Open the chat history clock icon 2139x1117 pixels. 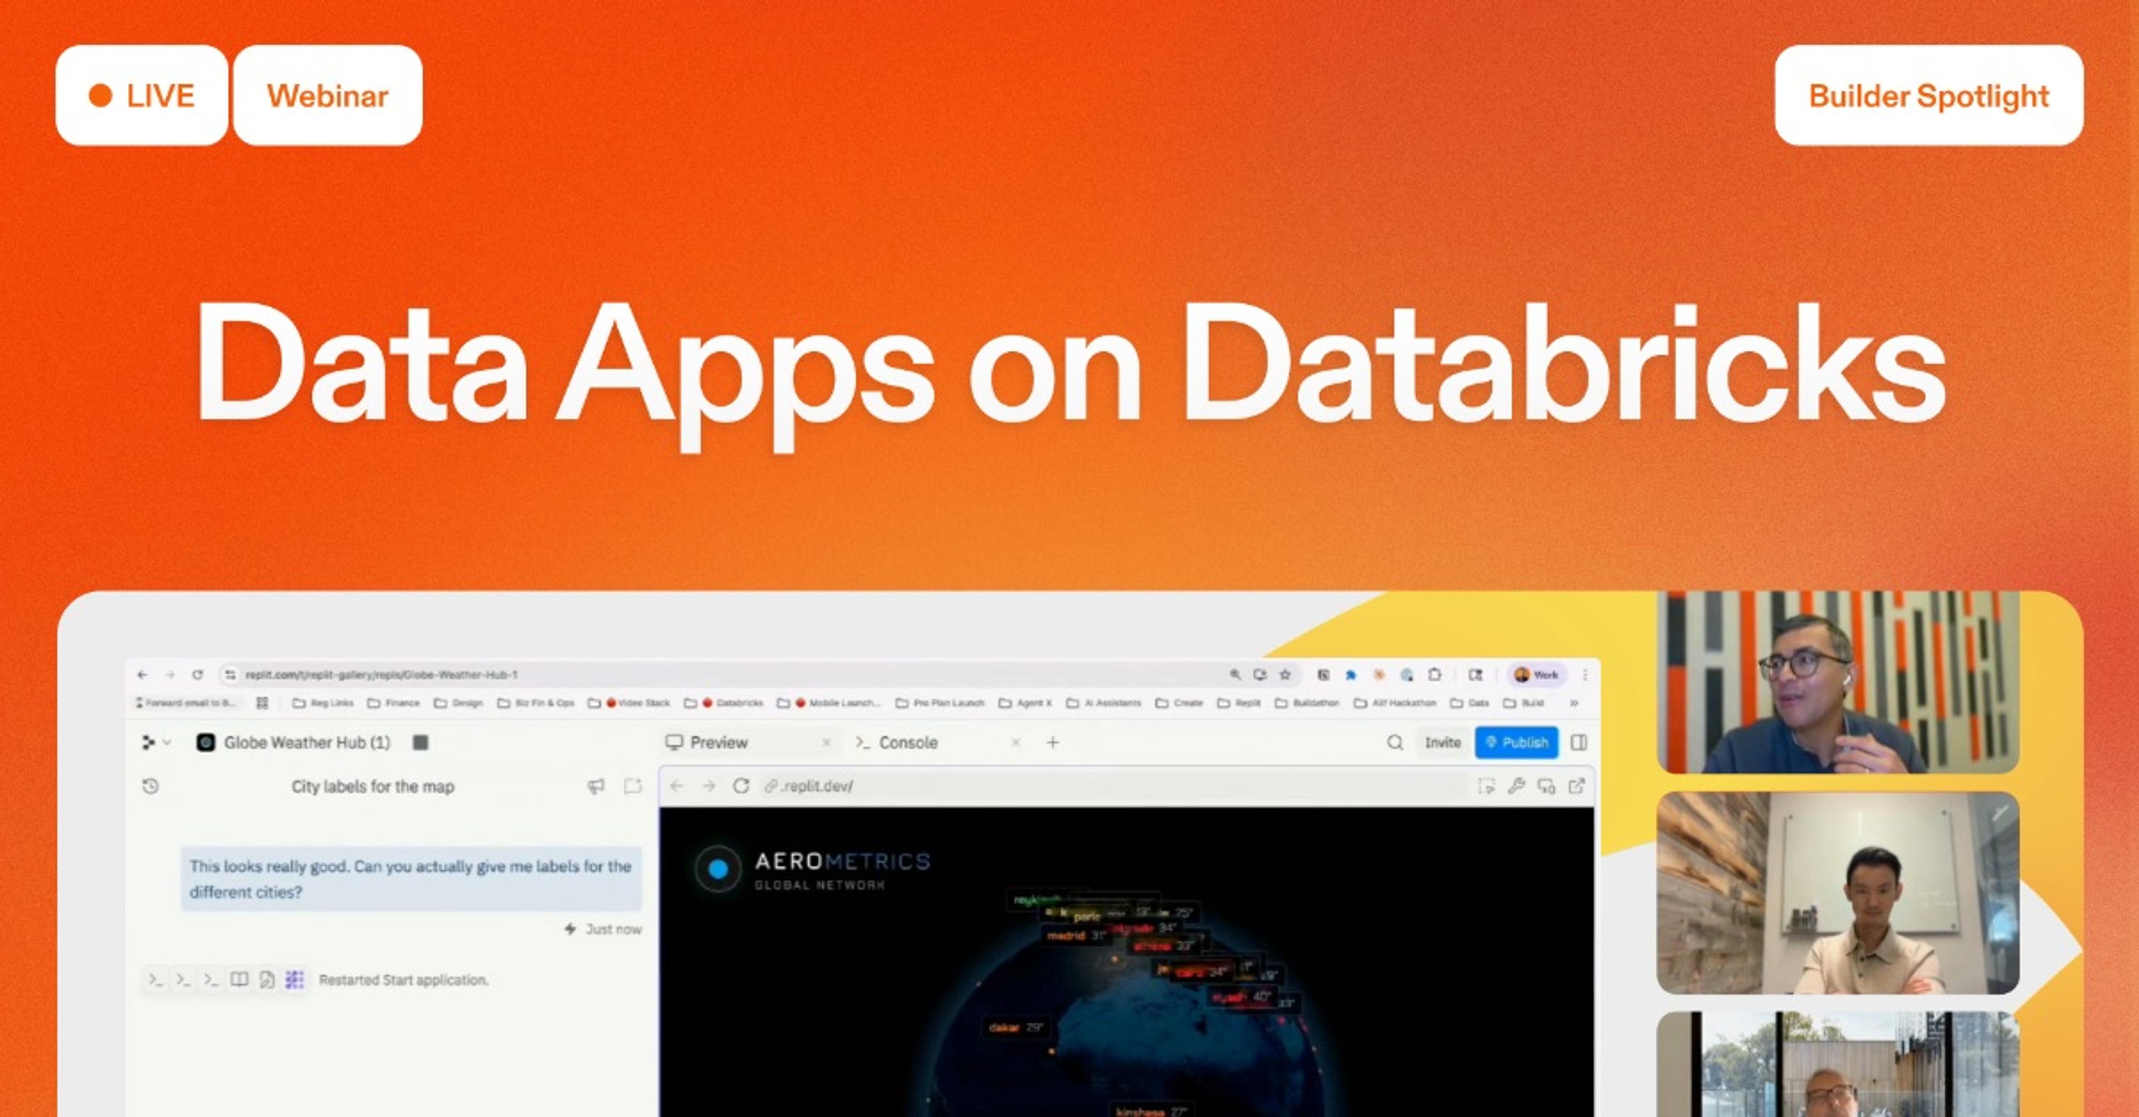click(x=150, y=786)
